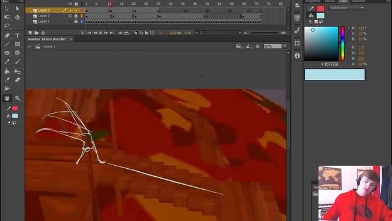Click the Scene 1 breadcrumb
392x221 pixels.
pyautogui.click(x=49, y=47)
